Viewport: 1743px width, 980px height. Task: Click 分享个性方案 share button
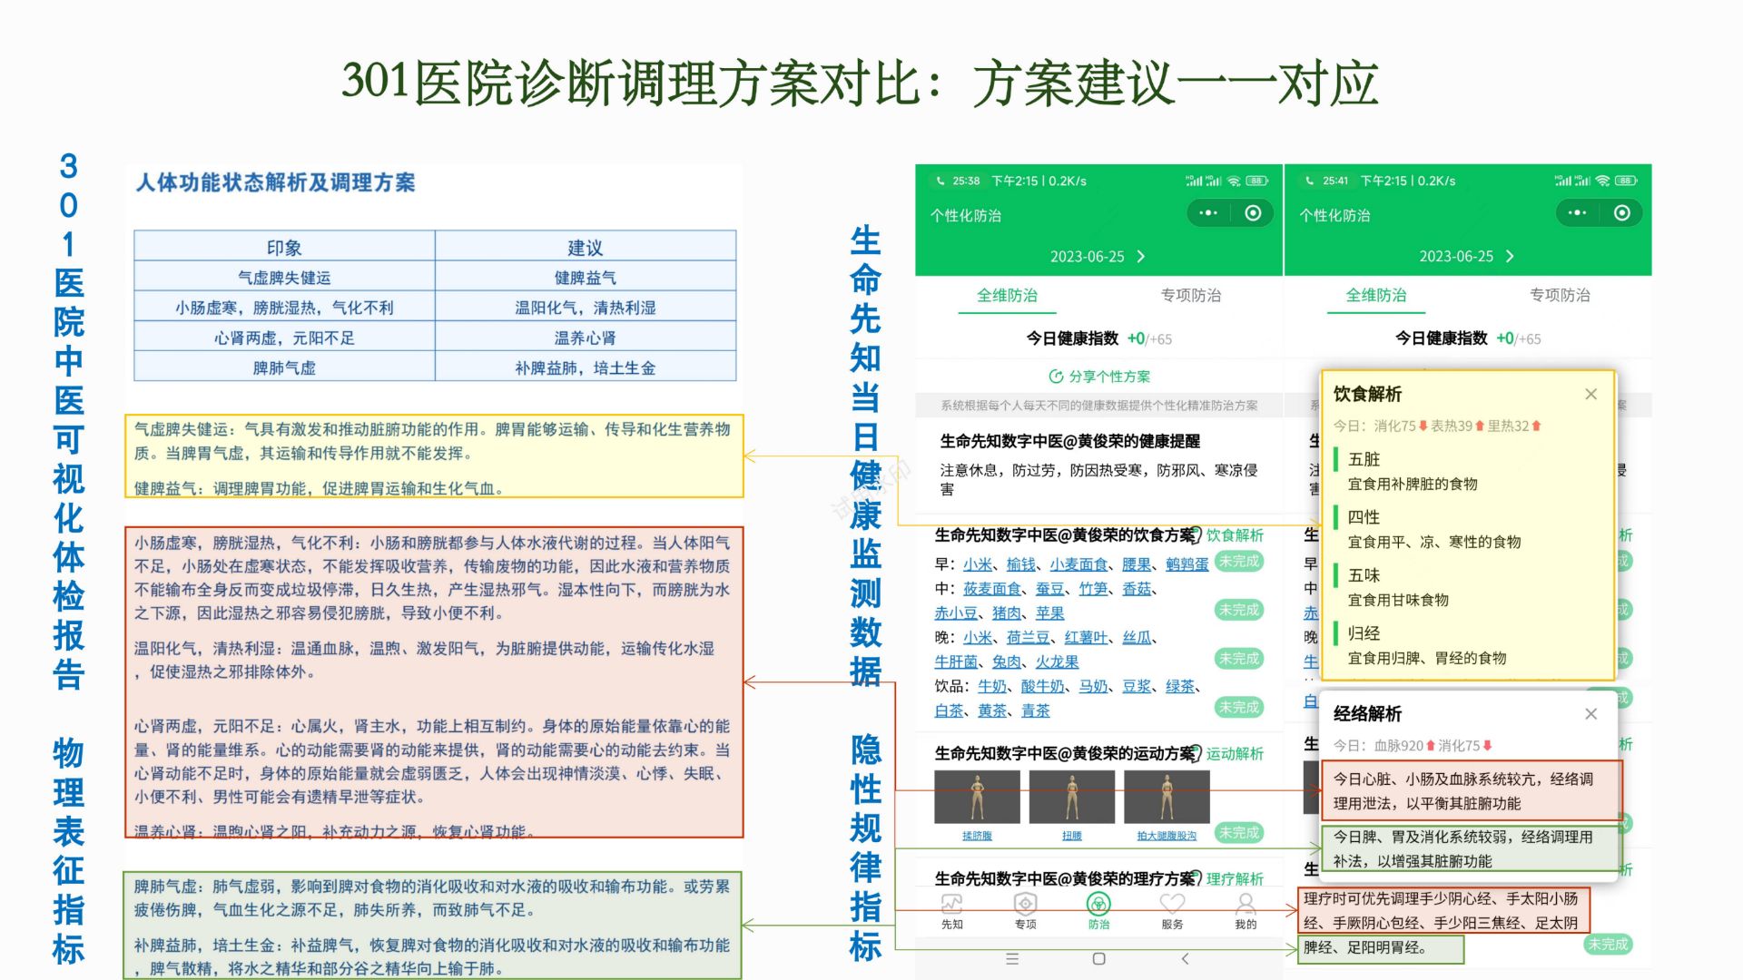pyautogui.click(x=1098, y=377)
